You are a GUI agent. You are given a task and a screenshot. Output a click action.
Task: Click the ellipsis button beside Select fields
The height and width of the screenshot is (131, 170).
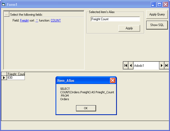click(x=6, y=14)
